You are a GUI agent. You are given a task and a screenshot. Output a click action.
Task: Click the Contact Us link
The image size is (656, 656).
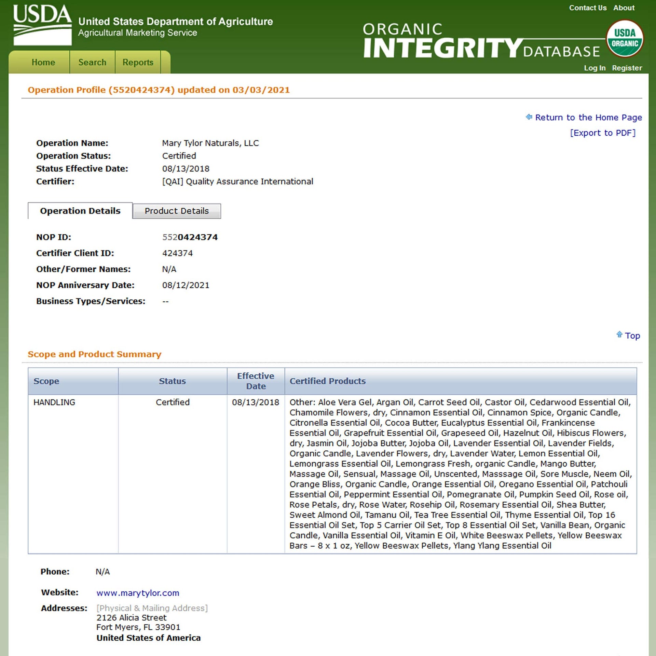pyautogui.click(x=588, y=8)
